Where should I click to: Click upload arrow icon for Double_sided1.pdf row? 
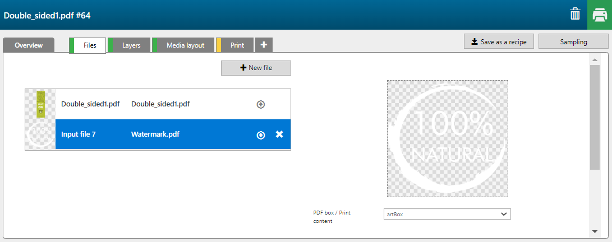[x=260, y=104]
